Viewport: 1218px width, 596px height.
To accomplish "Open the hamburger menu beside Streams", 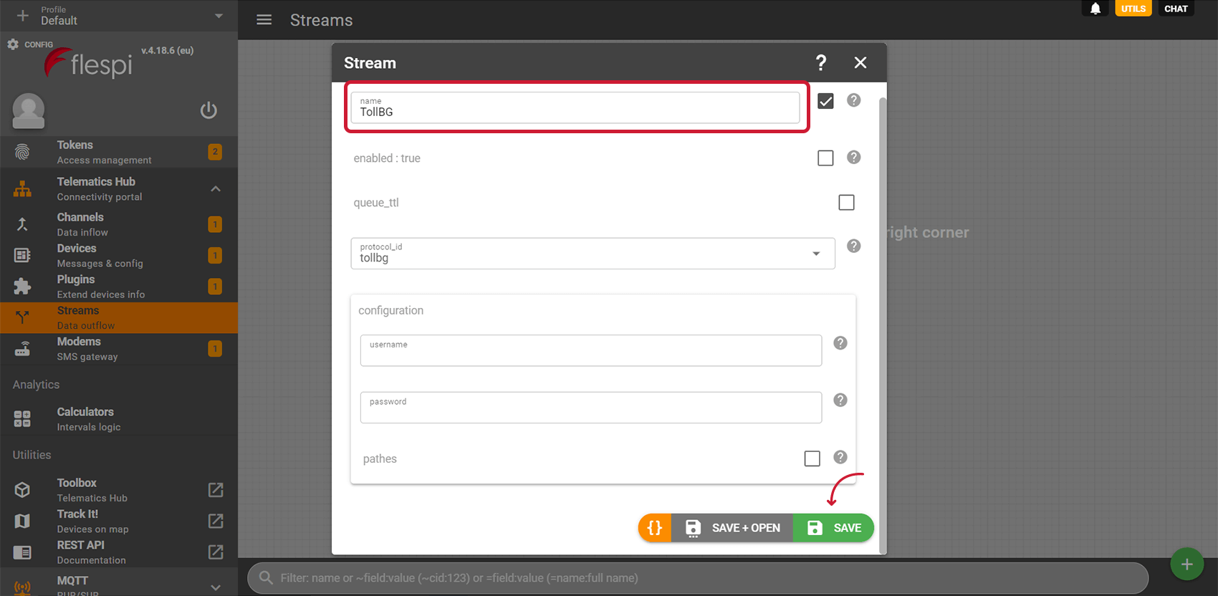I will (264, 20).
